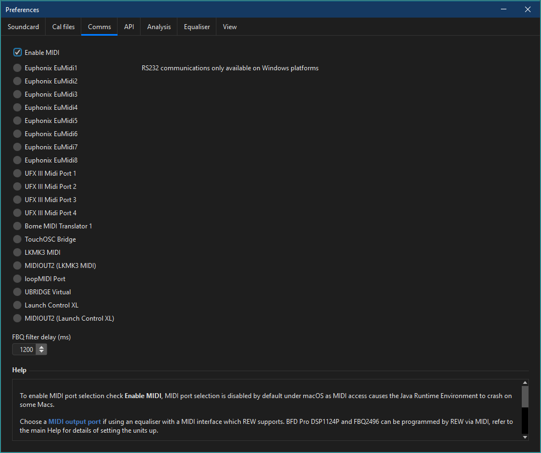
Task: Uncheck the Enable MIDI checkbox
Action: pos(18,53)
